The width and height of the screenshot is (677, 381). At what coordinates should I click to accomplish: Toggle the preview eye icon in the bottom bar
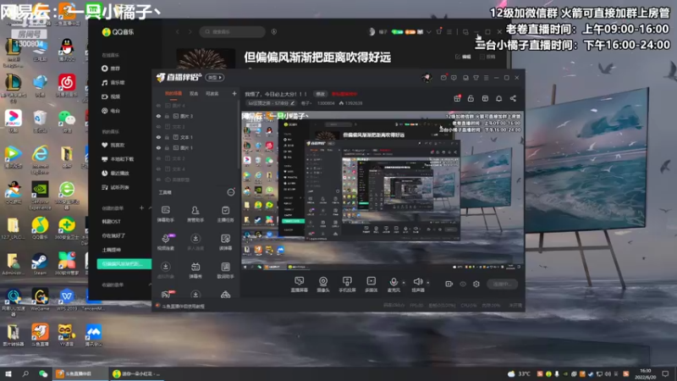(x=463, y=284)
